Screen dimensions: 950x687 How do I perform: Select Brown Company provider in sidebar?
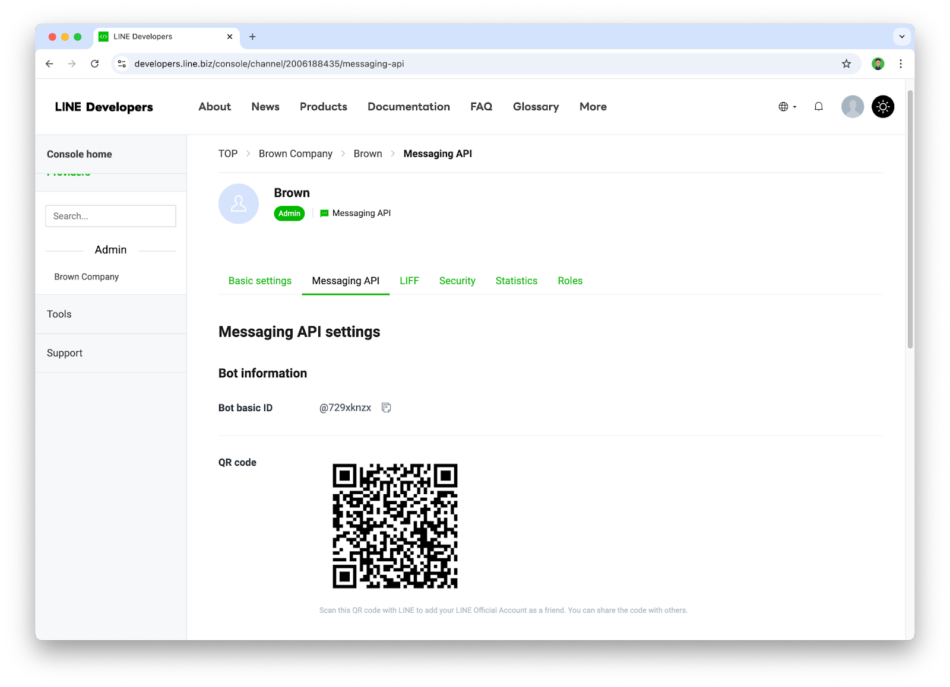(x=87, y=277)
